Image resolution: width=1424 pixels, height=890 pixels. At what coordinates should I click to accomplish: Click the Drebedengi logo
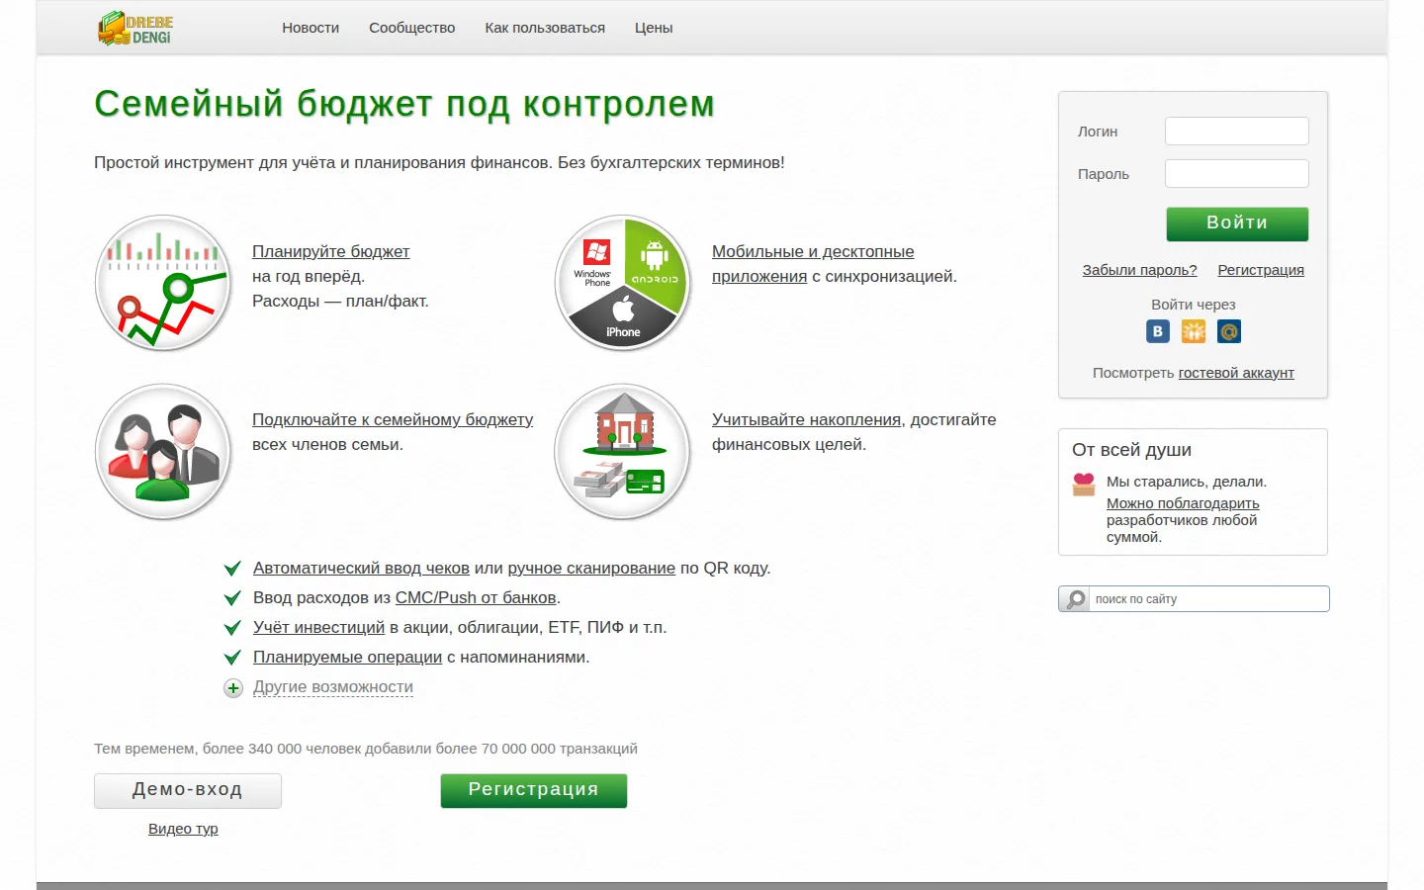(x=135, y=28)
